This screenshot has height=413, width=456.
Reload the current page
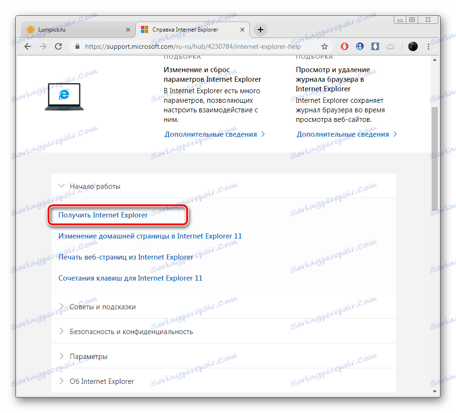pyautogui.click(x=58, y=46)
